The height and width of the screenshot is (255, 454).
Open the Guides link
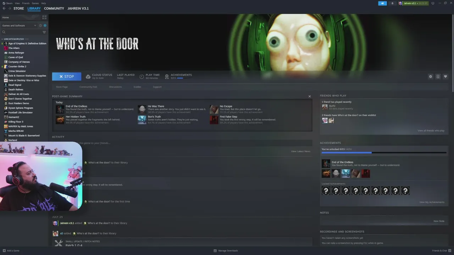pyautogui.click(x=137, y=87)
